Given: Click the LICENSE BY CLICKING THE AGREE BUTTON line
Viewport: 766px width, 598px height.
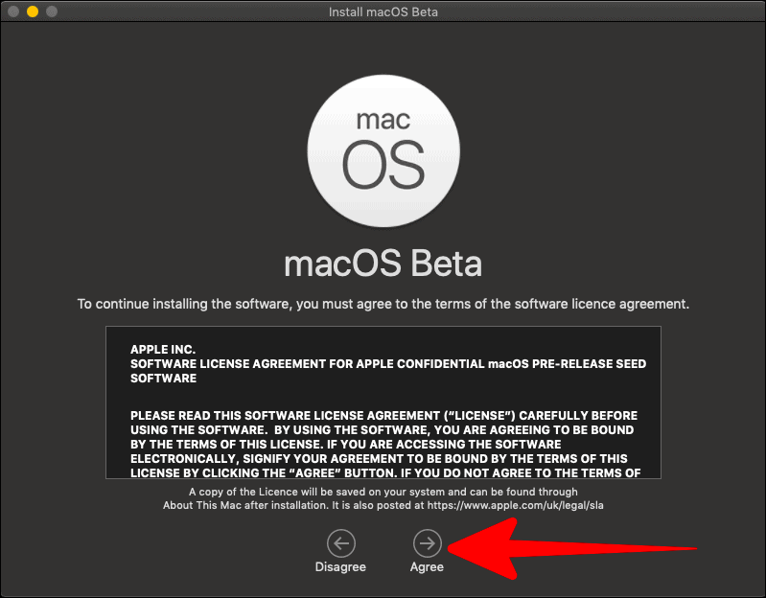Looking at the screenshot, I should click(385, 472).
